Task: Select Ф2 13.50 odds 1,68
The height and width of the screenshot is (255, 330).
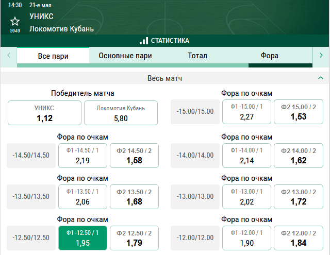Action: coord(134,197)
